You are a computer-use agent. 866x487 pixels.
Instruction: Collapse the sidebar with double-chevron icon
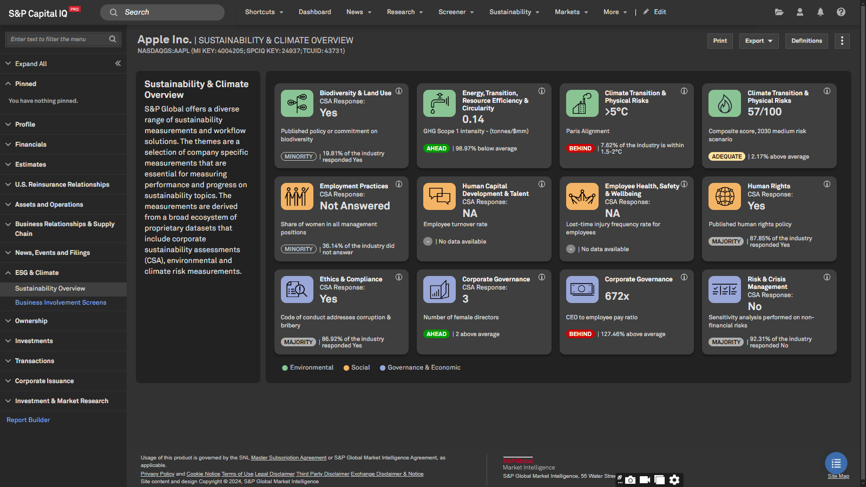(117, 63)
